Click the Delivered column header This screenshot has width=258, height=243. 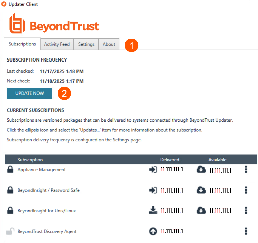pos(170,160)
